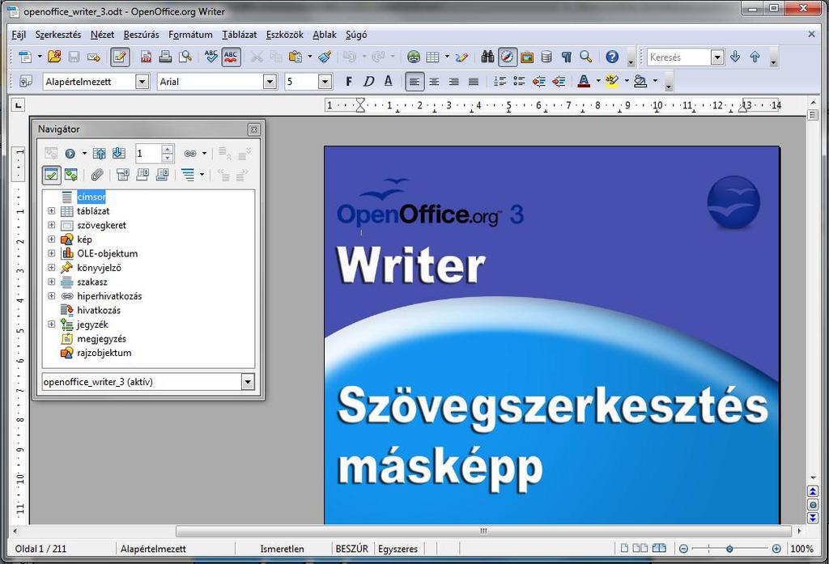The height and width of the screenshot is (564, 829).
Task: Jump to next page in Navigator
Action: 119,153
